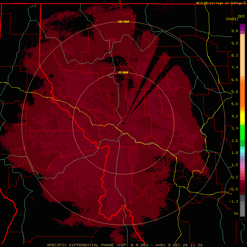Click the DKD label above the color bar
The image size is (247, 247).
pyautogui.click(x=241, y=16)
